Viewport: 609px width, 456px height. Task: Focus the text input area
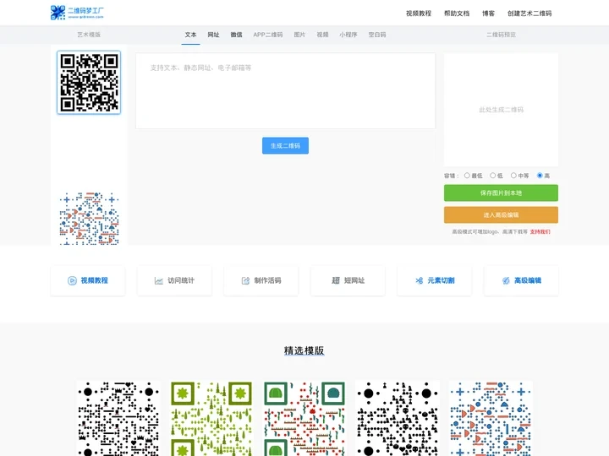pos(286,90)
